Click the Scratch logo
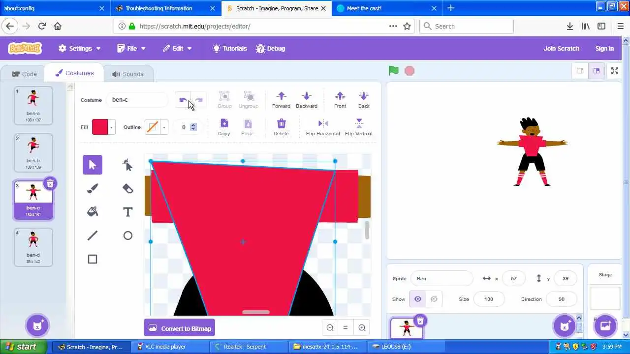Viewport: 630px width, 354px height. click(25, 48)
